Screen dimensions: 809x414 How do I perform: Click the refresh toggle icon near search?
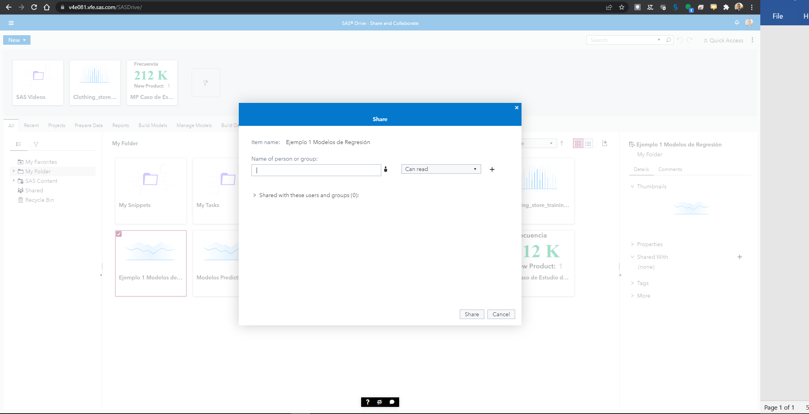pos(690,40)
